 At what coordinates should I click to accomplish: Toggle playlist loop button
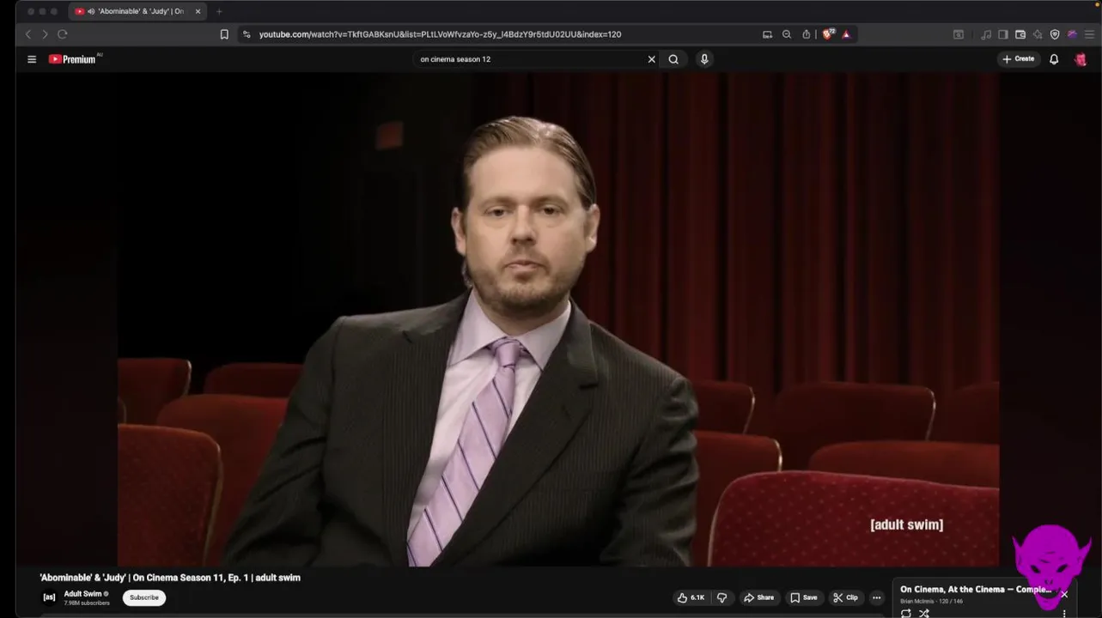[906, 613]
